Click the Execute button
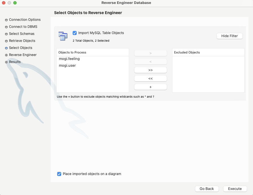Viewport: 253px width, 195px height. coord(235,189)
